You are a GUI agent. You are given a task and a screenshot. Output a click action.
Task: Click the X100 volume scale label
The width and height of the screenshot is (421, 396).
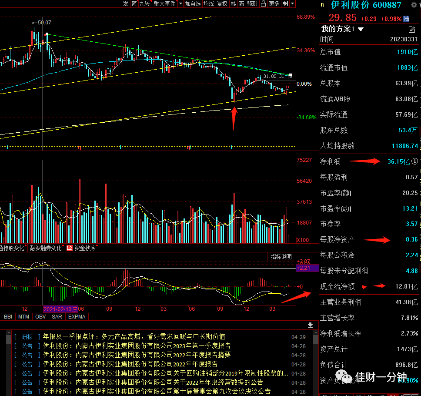point(303,240)
